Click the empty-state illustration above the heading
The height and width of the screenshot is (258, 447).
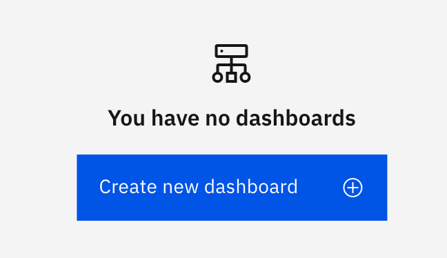tap(231, 63)
